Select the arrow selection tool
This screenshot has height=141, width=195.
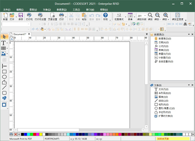tap(4, 36)
